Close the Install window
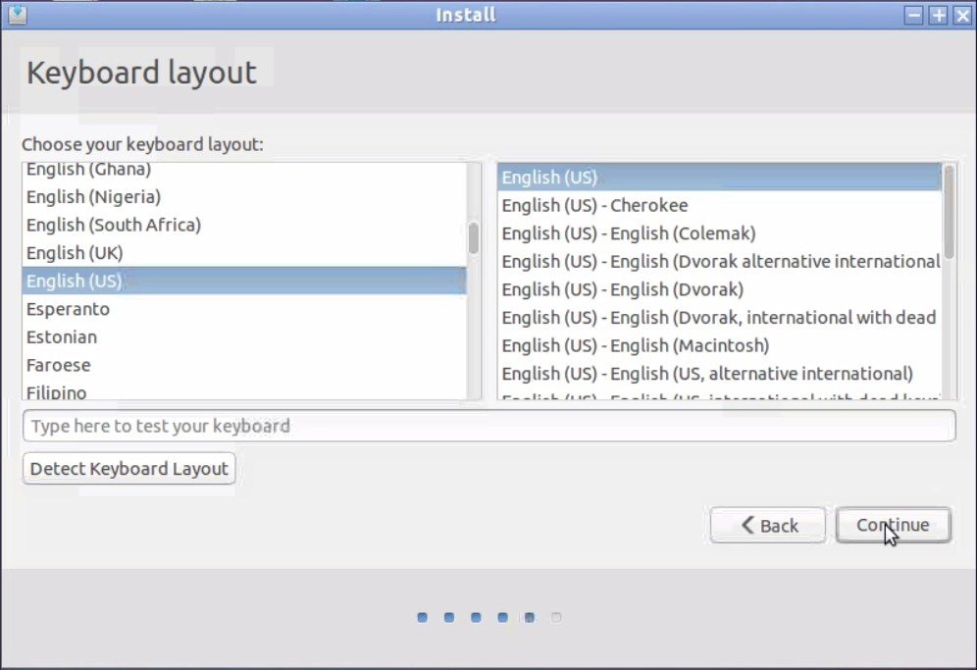The width and height of the screenshot is (977, 670). click(962, 15)
